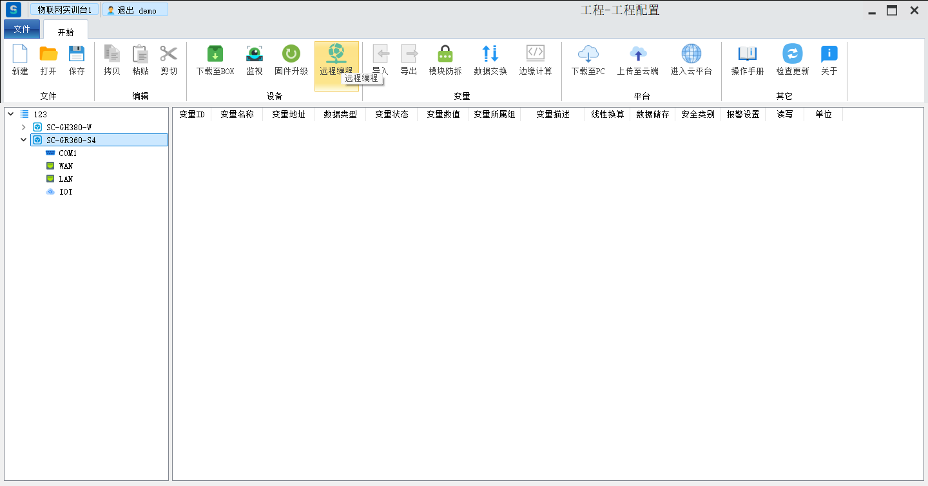The height and width of the screenshot is (486, 928).
Task: Start 固件升级 firmware upgrade
Action: (x=291, y=54)
